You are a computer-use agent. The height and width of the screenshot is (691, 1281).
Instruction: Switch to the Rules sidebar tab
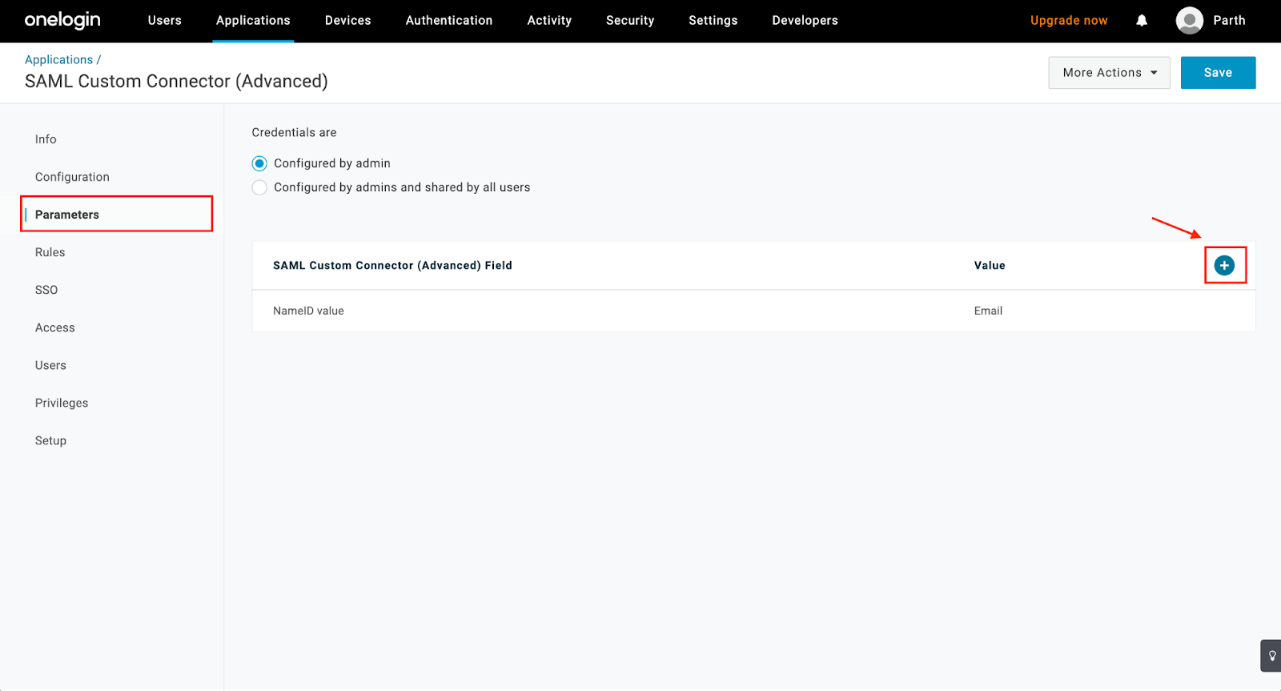(50, 252)
